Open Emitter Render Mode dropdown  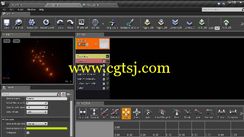pyautogui.click(x=37, y=124)
